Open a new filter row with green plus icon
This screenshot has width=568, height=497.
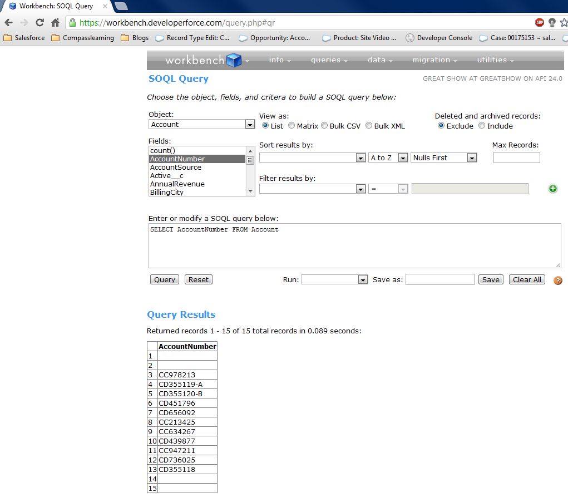(x=552, y=189)
